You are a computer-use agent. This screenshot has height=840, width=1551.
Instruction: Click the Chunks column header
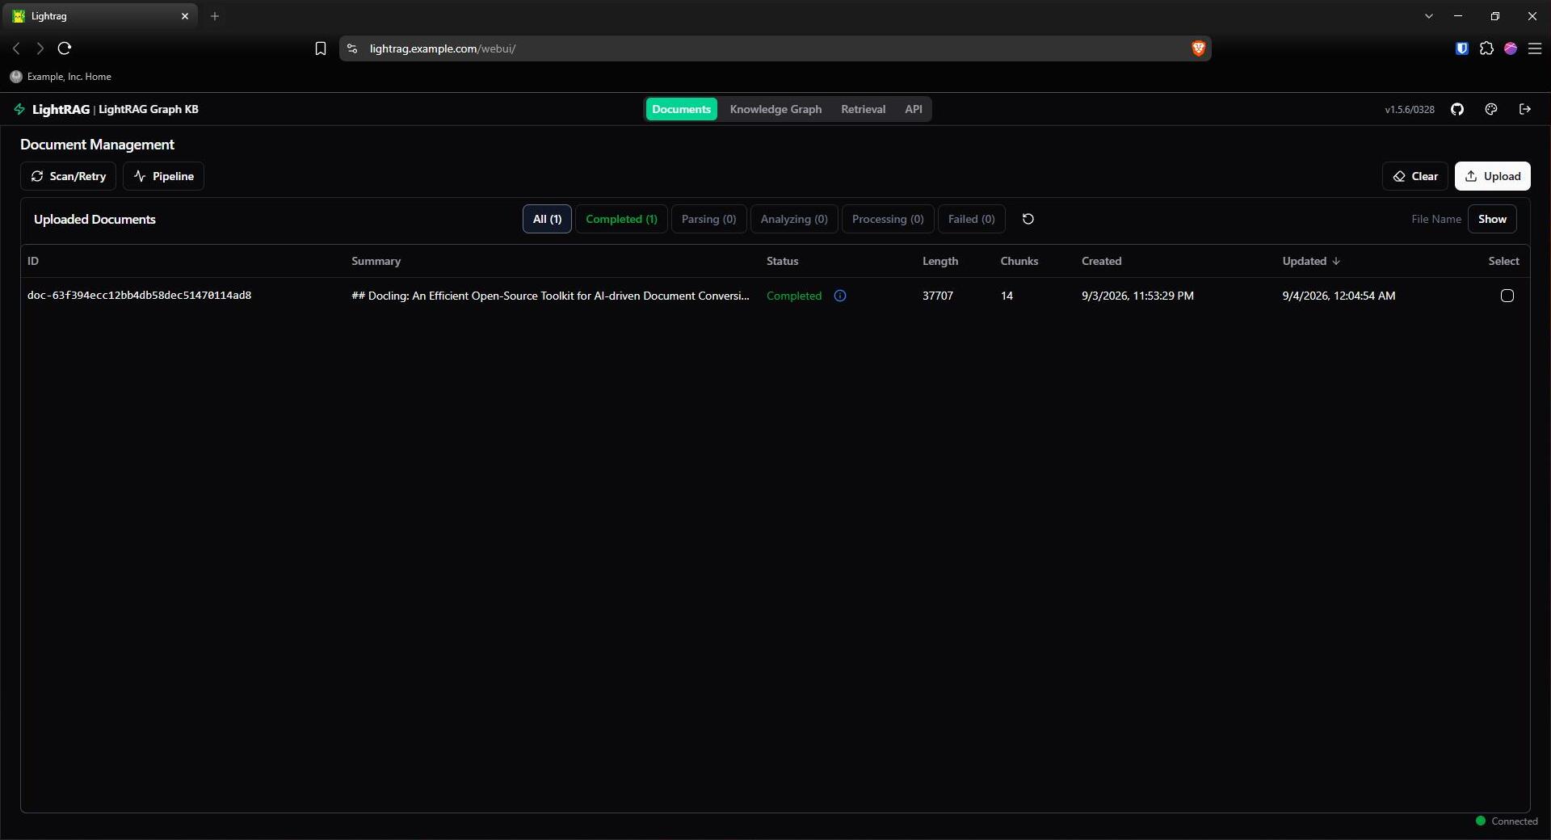1019,261
